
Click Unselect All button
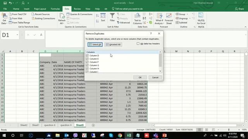tap(113, 44)
